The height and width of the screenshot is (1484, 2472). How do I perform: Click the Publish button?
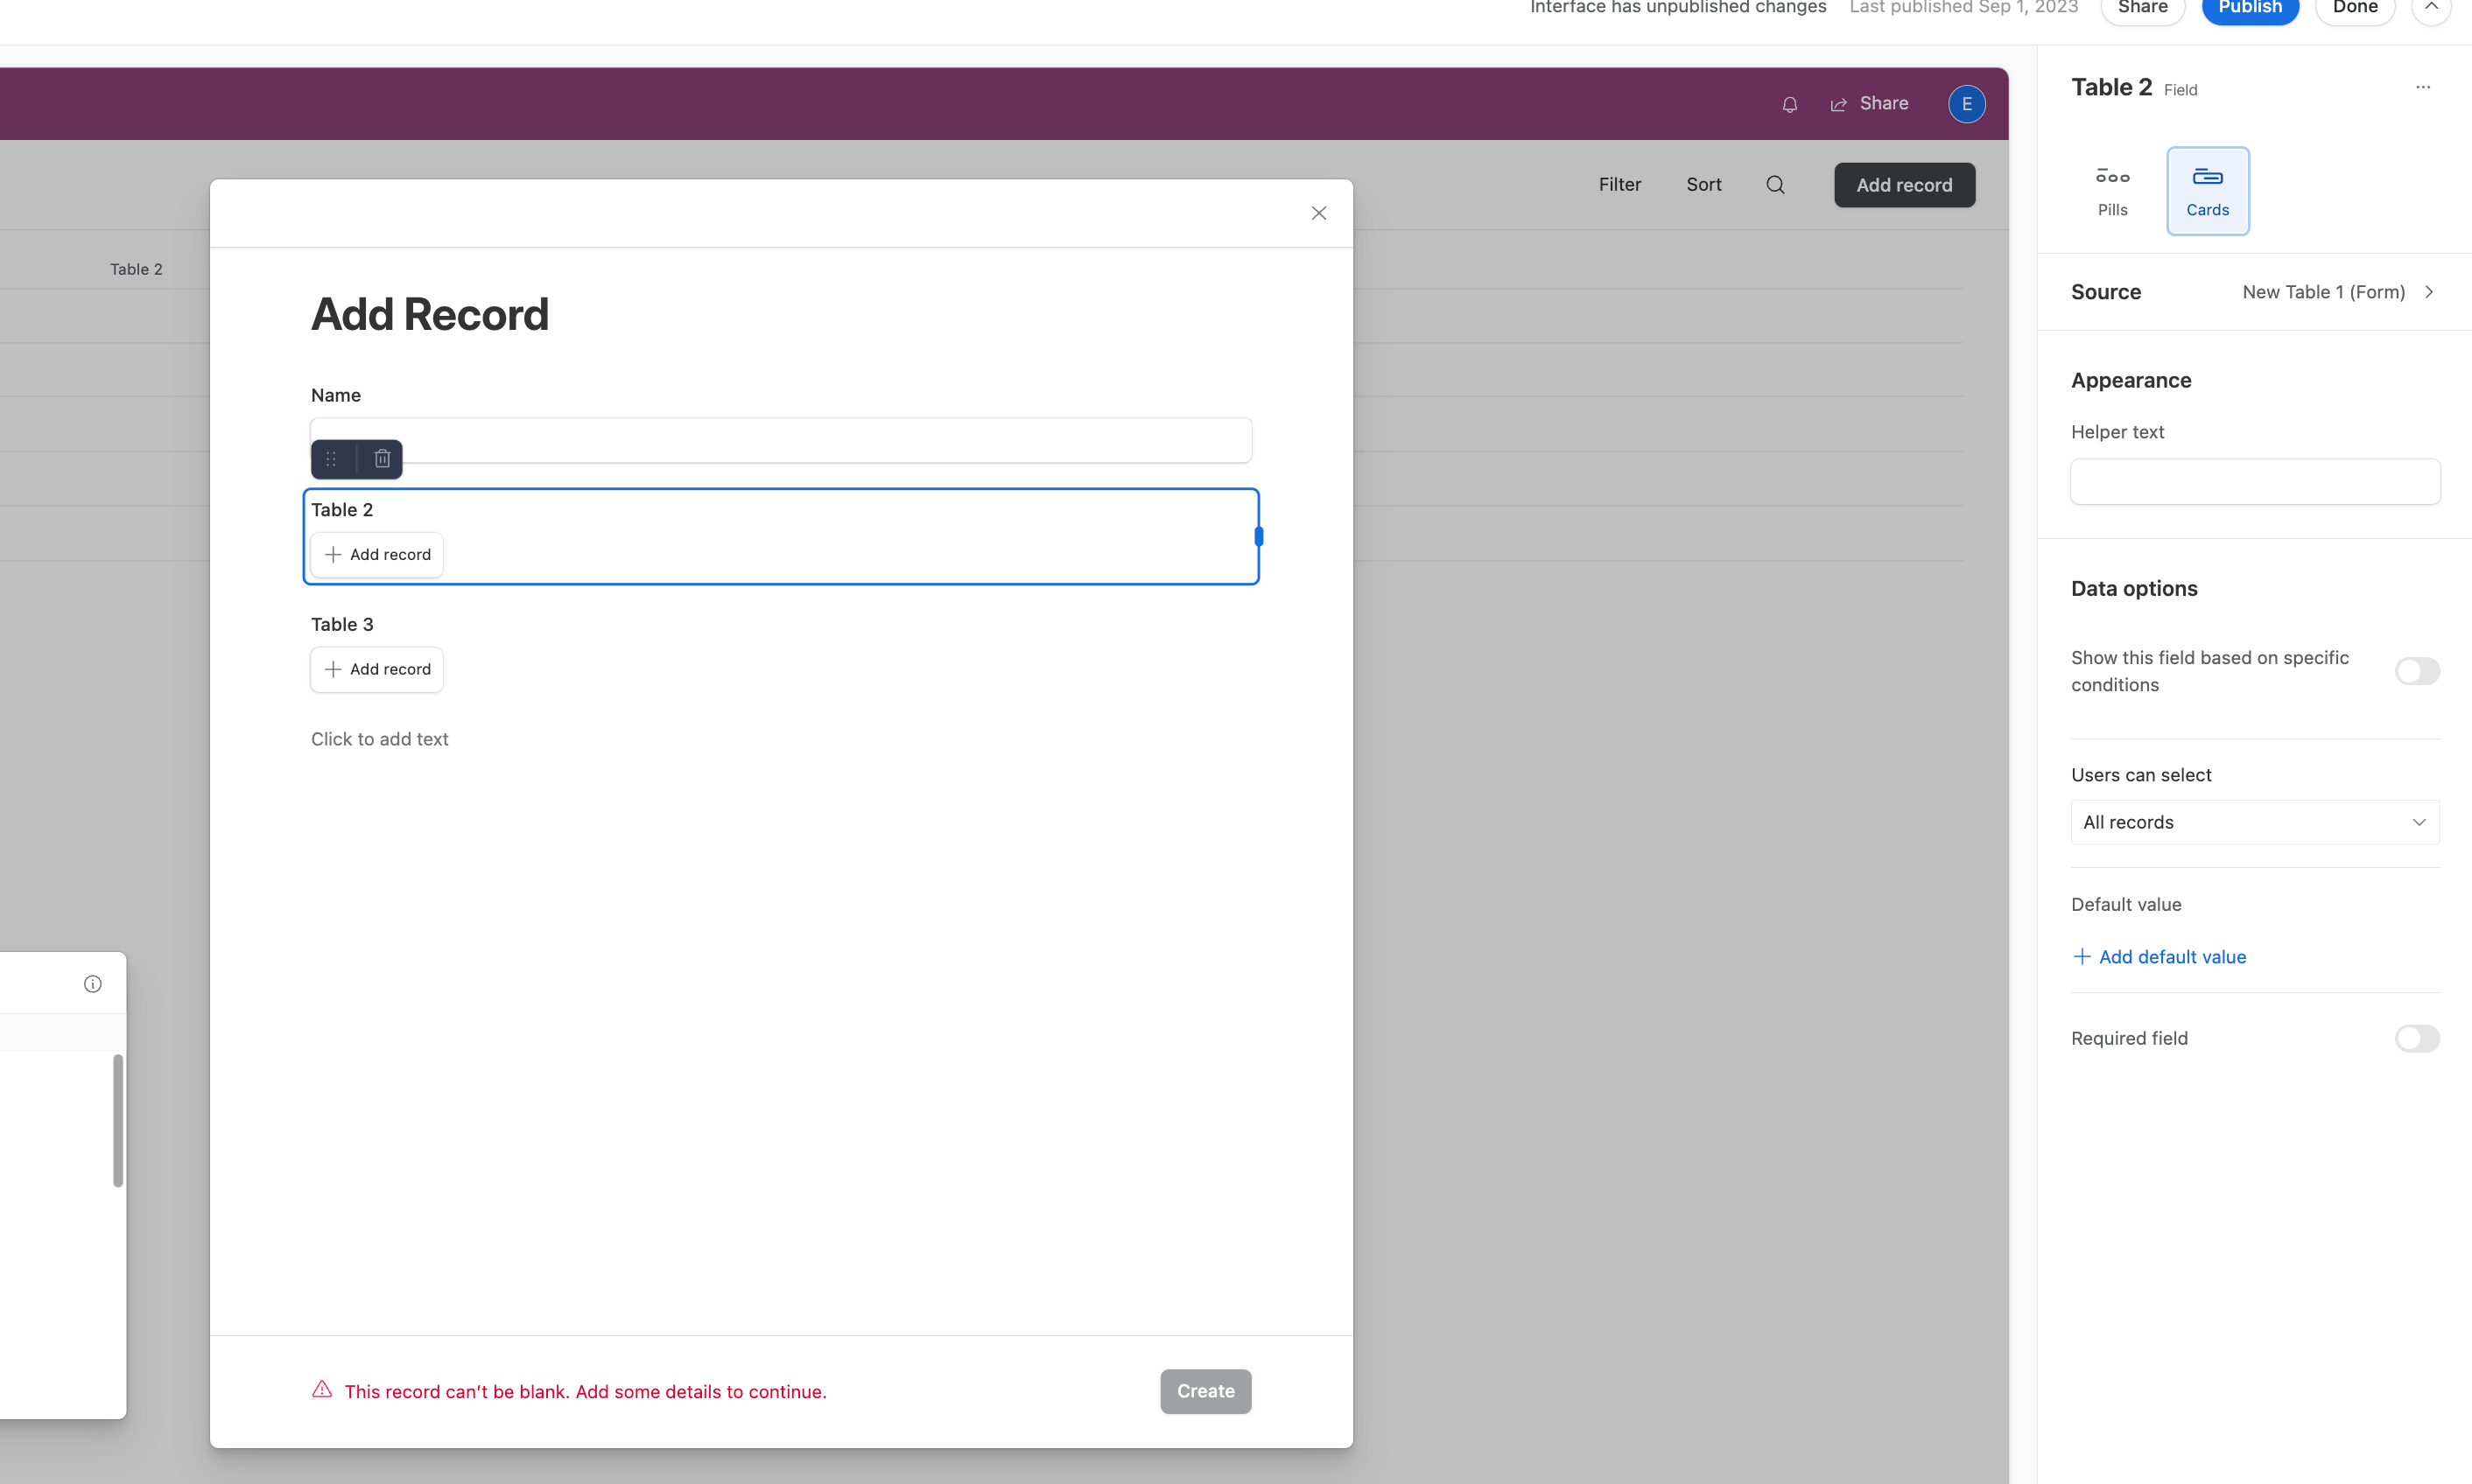2250,9
